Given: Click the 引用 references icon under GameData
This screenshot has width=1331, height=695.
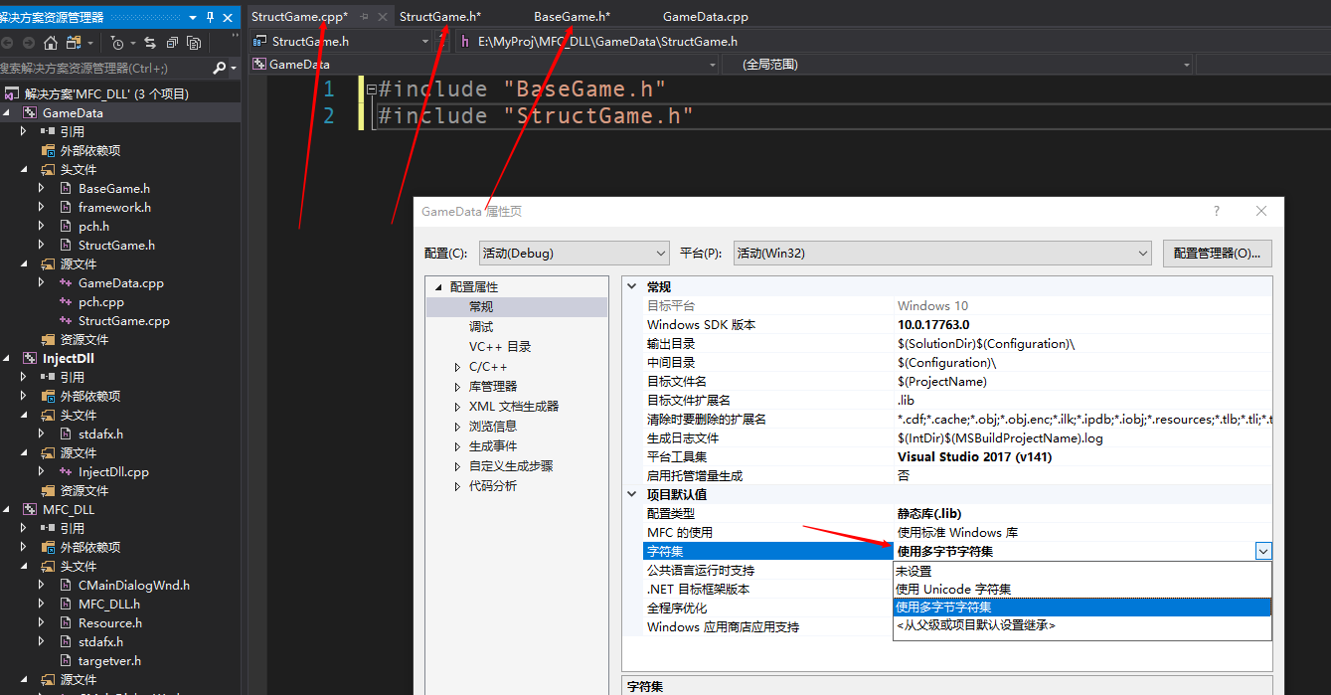Looking at the screenshot, I should point(48,131).
